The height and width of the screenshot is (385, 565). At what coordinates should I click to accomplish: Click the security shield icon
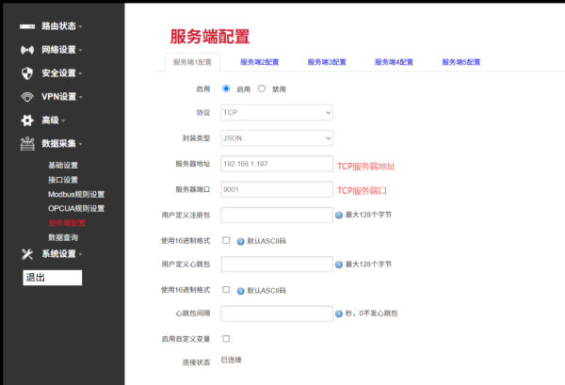click(x=27, y=73)
